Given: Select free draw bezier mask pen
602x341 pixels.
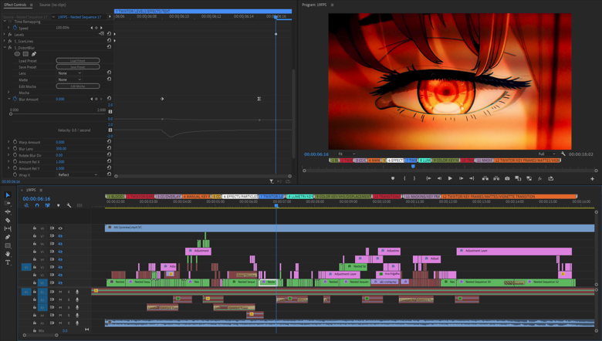Looking at the screenshot, I should pos(34,54).
